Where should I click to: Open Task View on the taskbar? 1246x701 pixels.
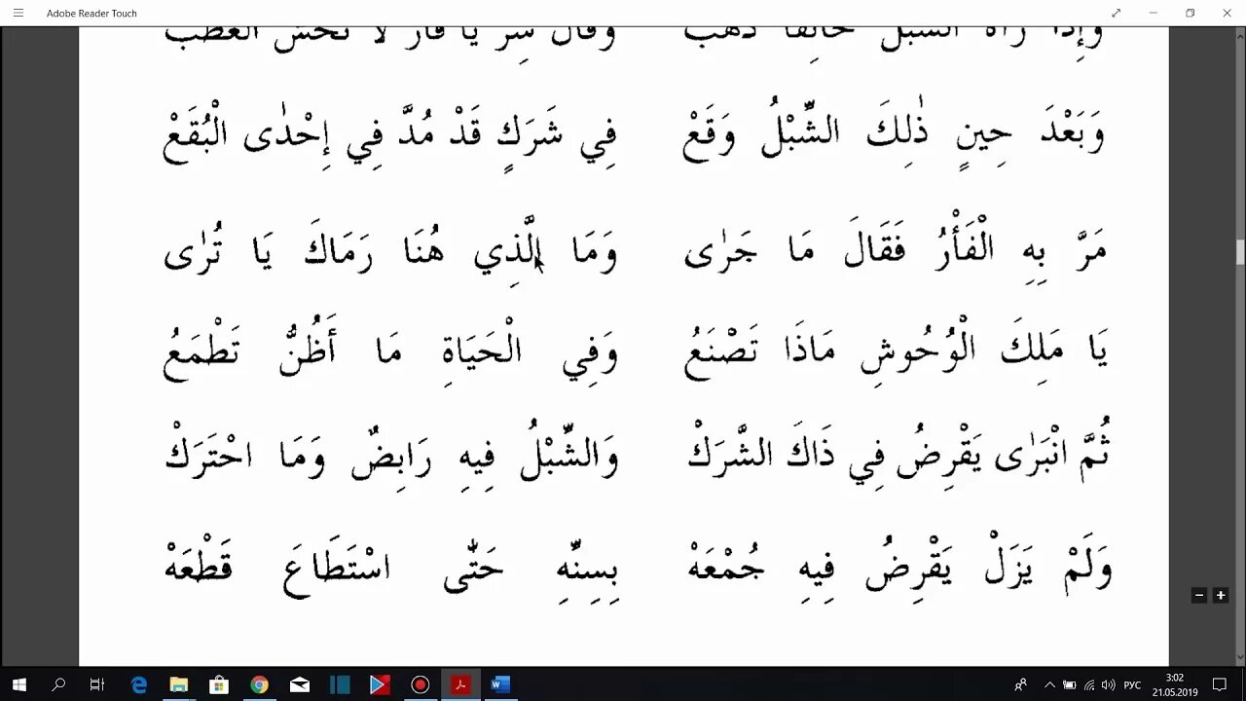(97, 684)
